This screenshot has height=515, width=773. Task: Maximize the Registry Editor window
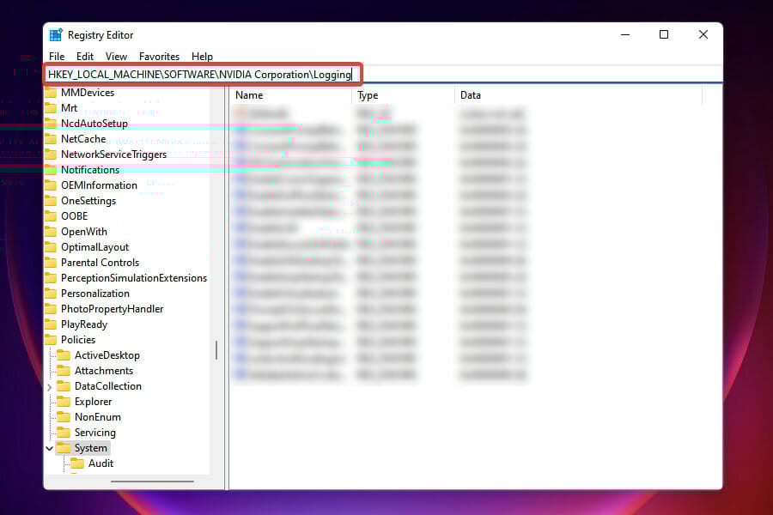coord(664,34)
